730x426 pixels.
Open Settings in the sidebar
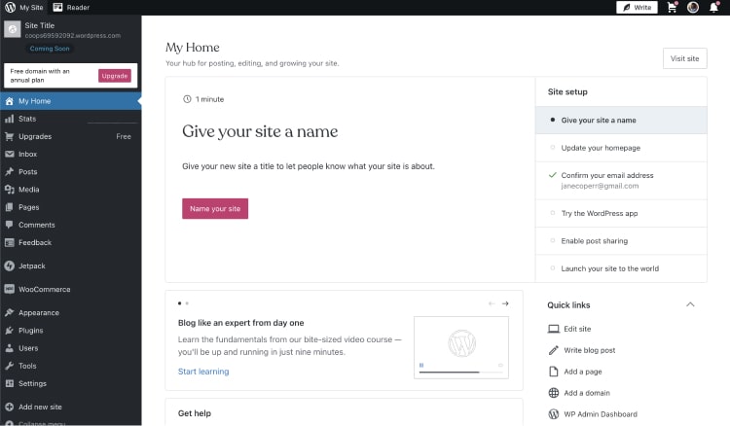pos(71,383)
